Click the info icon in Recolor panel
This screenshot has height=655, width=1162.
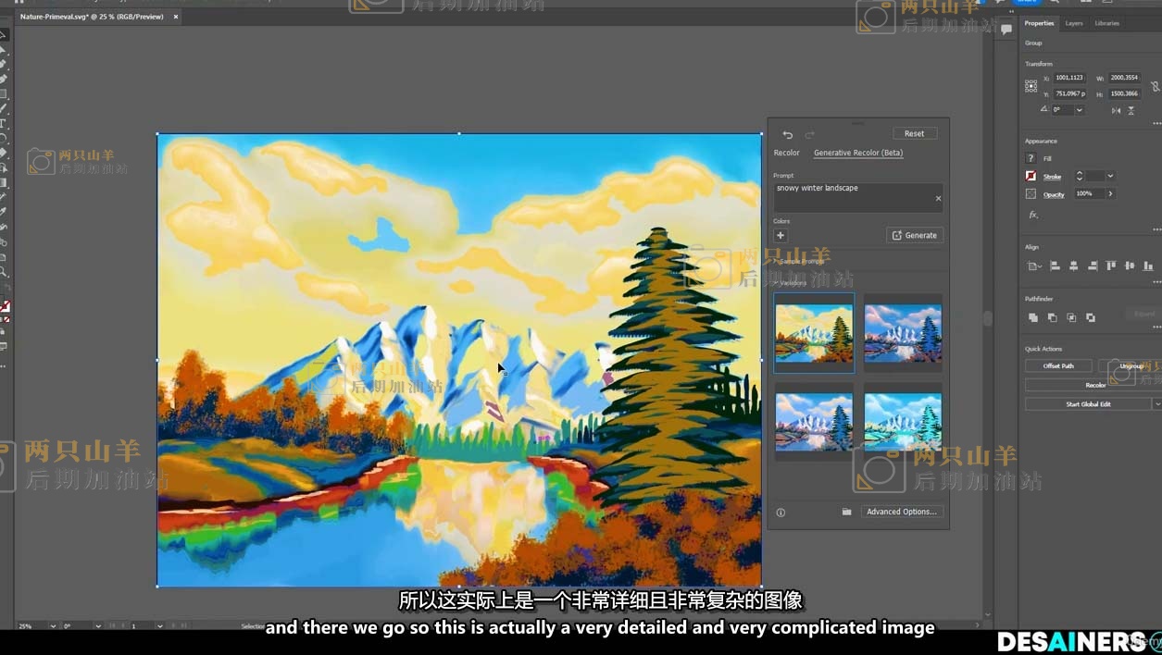tap(781, 513)
